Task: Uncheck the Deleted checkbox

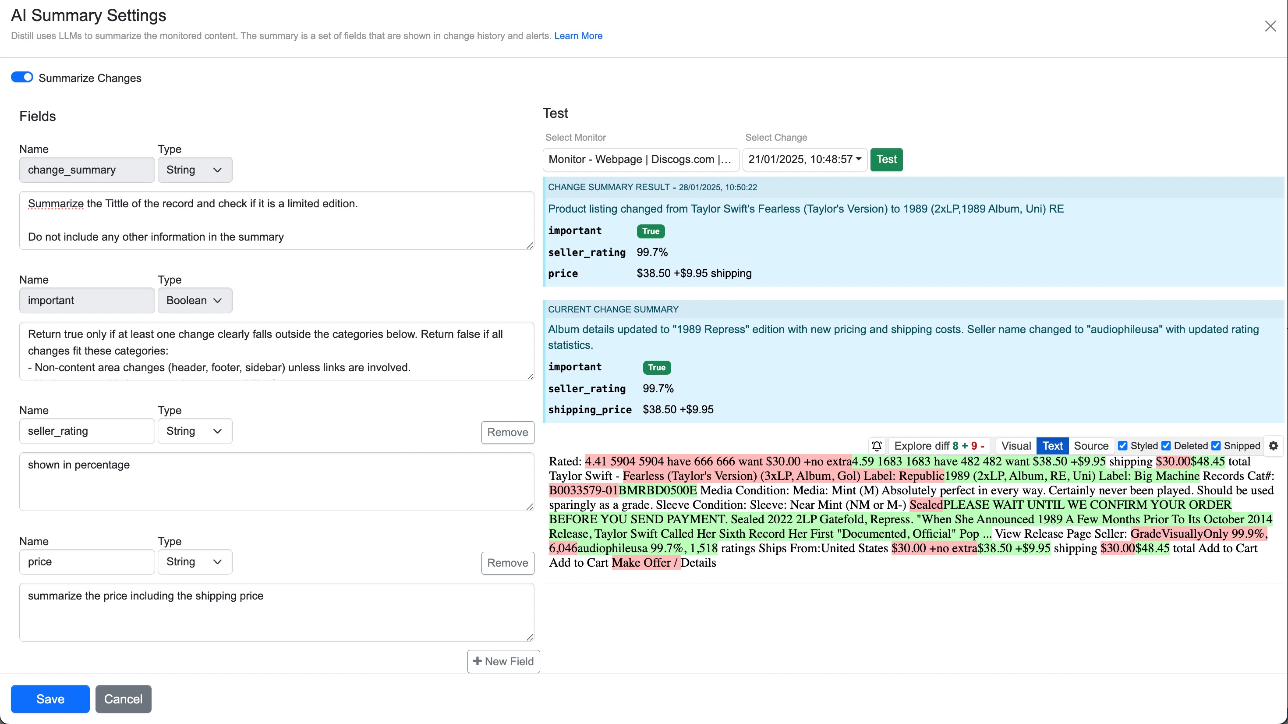Action: (1167, 445)
